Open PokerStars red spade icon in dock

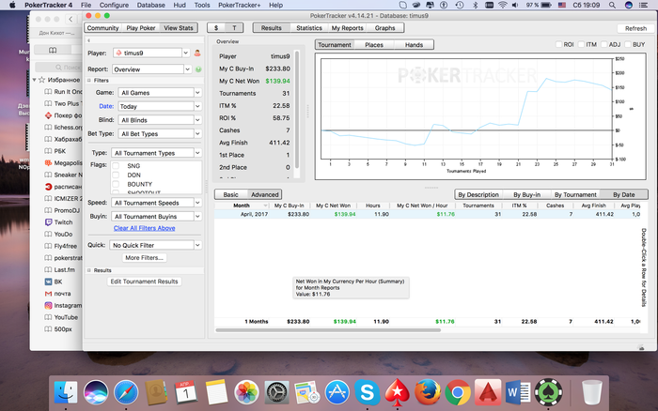click(397, 392)
